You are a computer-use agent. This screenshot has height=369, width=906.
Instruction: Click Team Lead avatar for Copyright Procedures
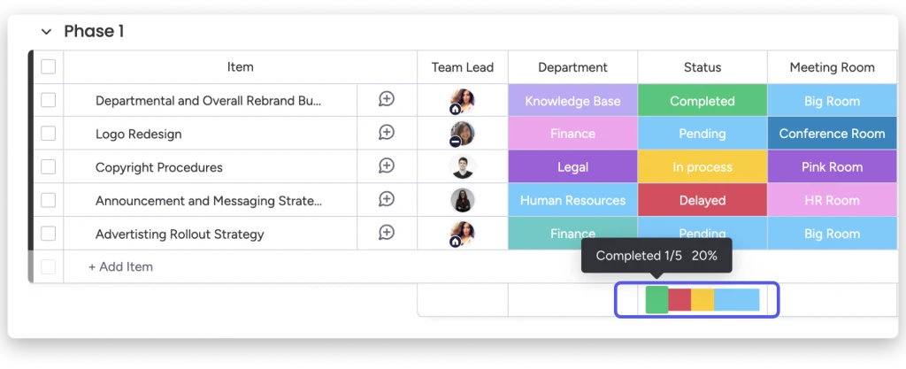(462, 167)
